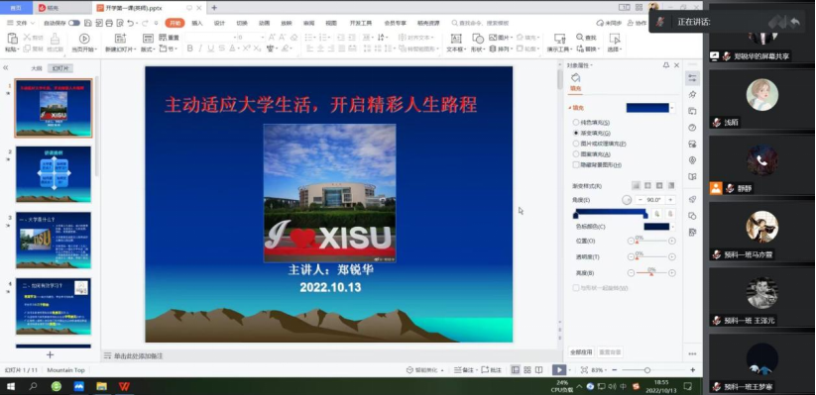Click the print icon in quick toolbar
The image size is (816, 395).
click(109, 23)
